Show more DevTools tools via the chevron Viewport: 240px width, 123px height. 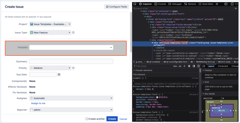(x=217, y=4)
